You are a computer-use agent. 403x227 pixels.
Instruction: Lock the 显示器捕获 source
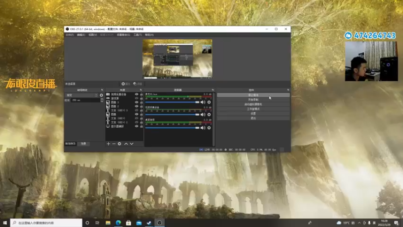(x=142, y=126)
